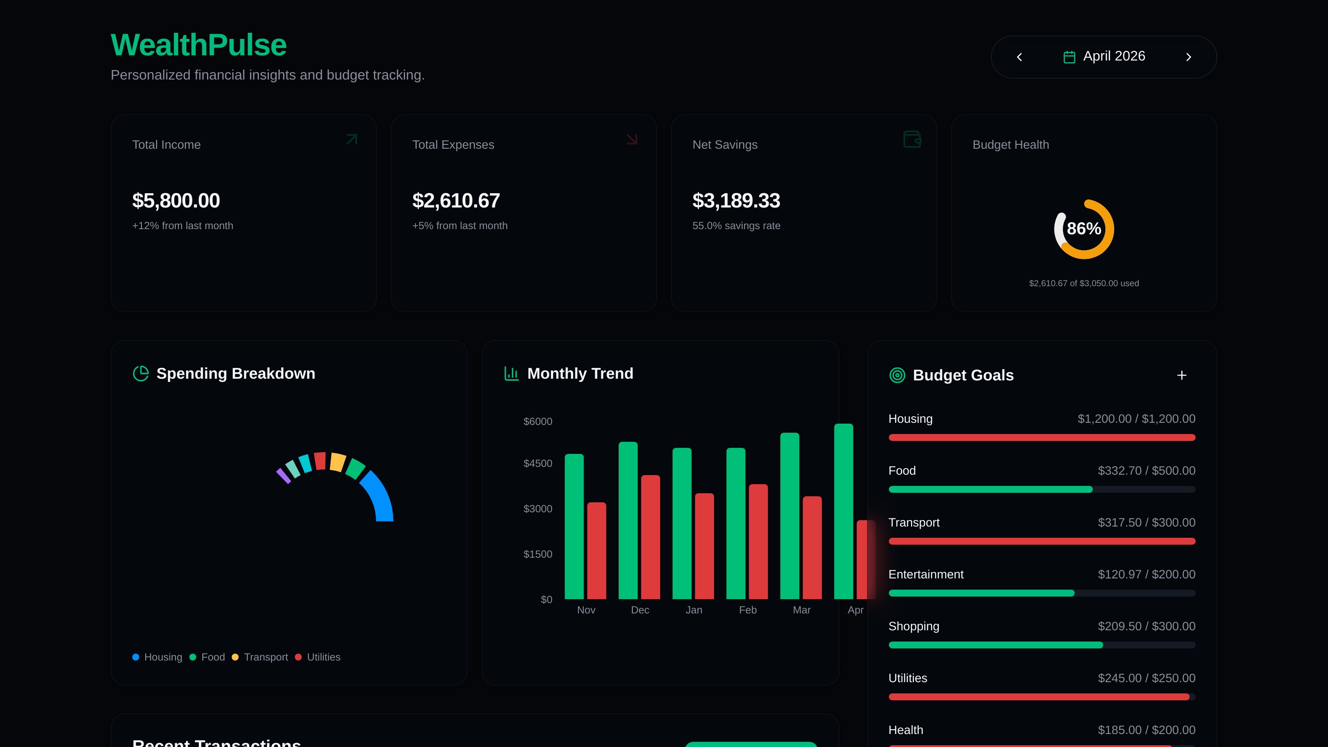This screenshot has width=1328, height=747.
Task: Click the Monthly Trend bar chart icon
Action: (511, 373)
